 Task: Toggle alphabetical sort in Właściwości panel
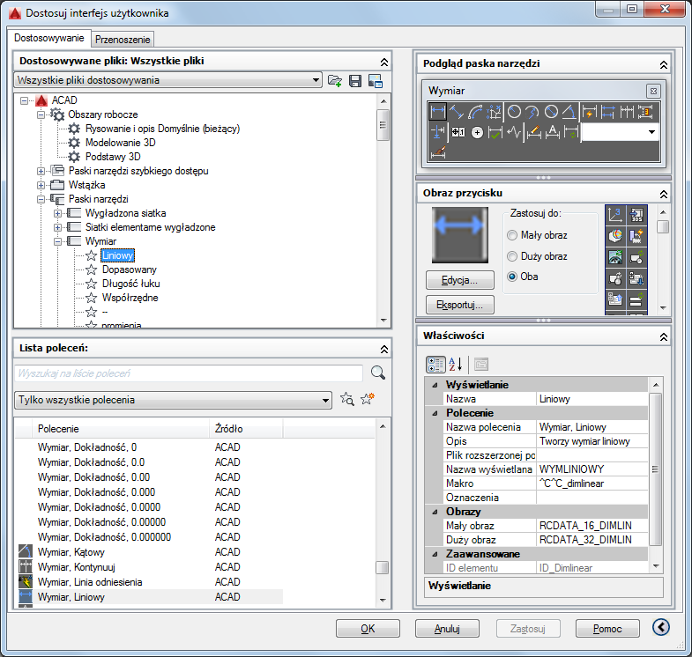coord(456,365)
